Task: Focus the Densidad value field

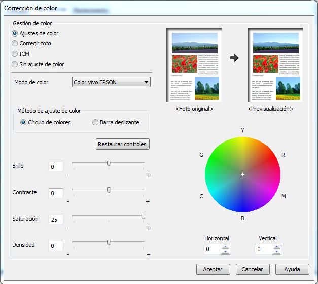Action: 56,246
